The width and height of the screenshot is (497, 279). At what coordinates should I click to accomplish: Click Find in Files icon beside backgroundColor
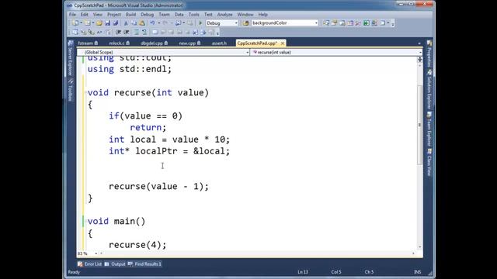tap(245, 23)
